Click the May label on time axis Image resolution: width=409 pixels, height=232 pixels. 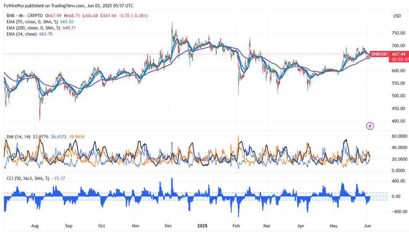[x=333, y=226]
